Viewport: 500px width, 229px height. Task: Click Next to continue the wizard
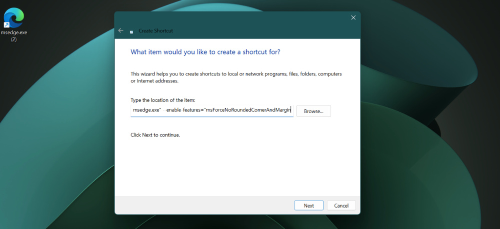[x=308, y=206]
